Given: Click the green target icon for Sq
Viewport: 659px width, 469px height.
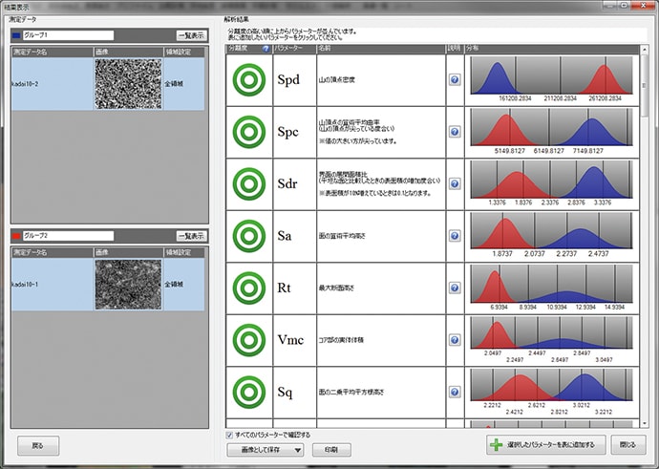Looking at the screenshot, I should click(x=248, y=391).
